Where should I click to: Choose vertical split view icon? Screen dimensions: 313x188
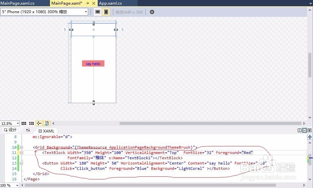[299, 130]
